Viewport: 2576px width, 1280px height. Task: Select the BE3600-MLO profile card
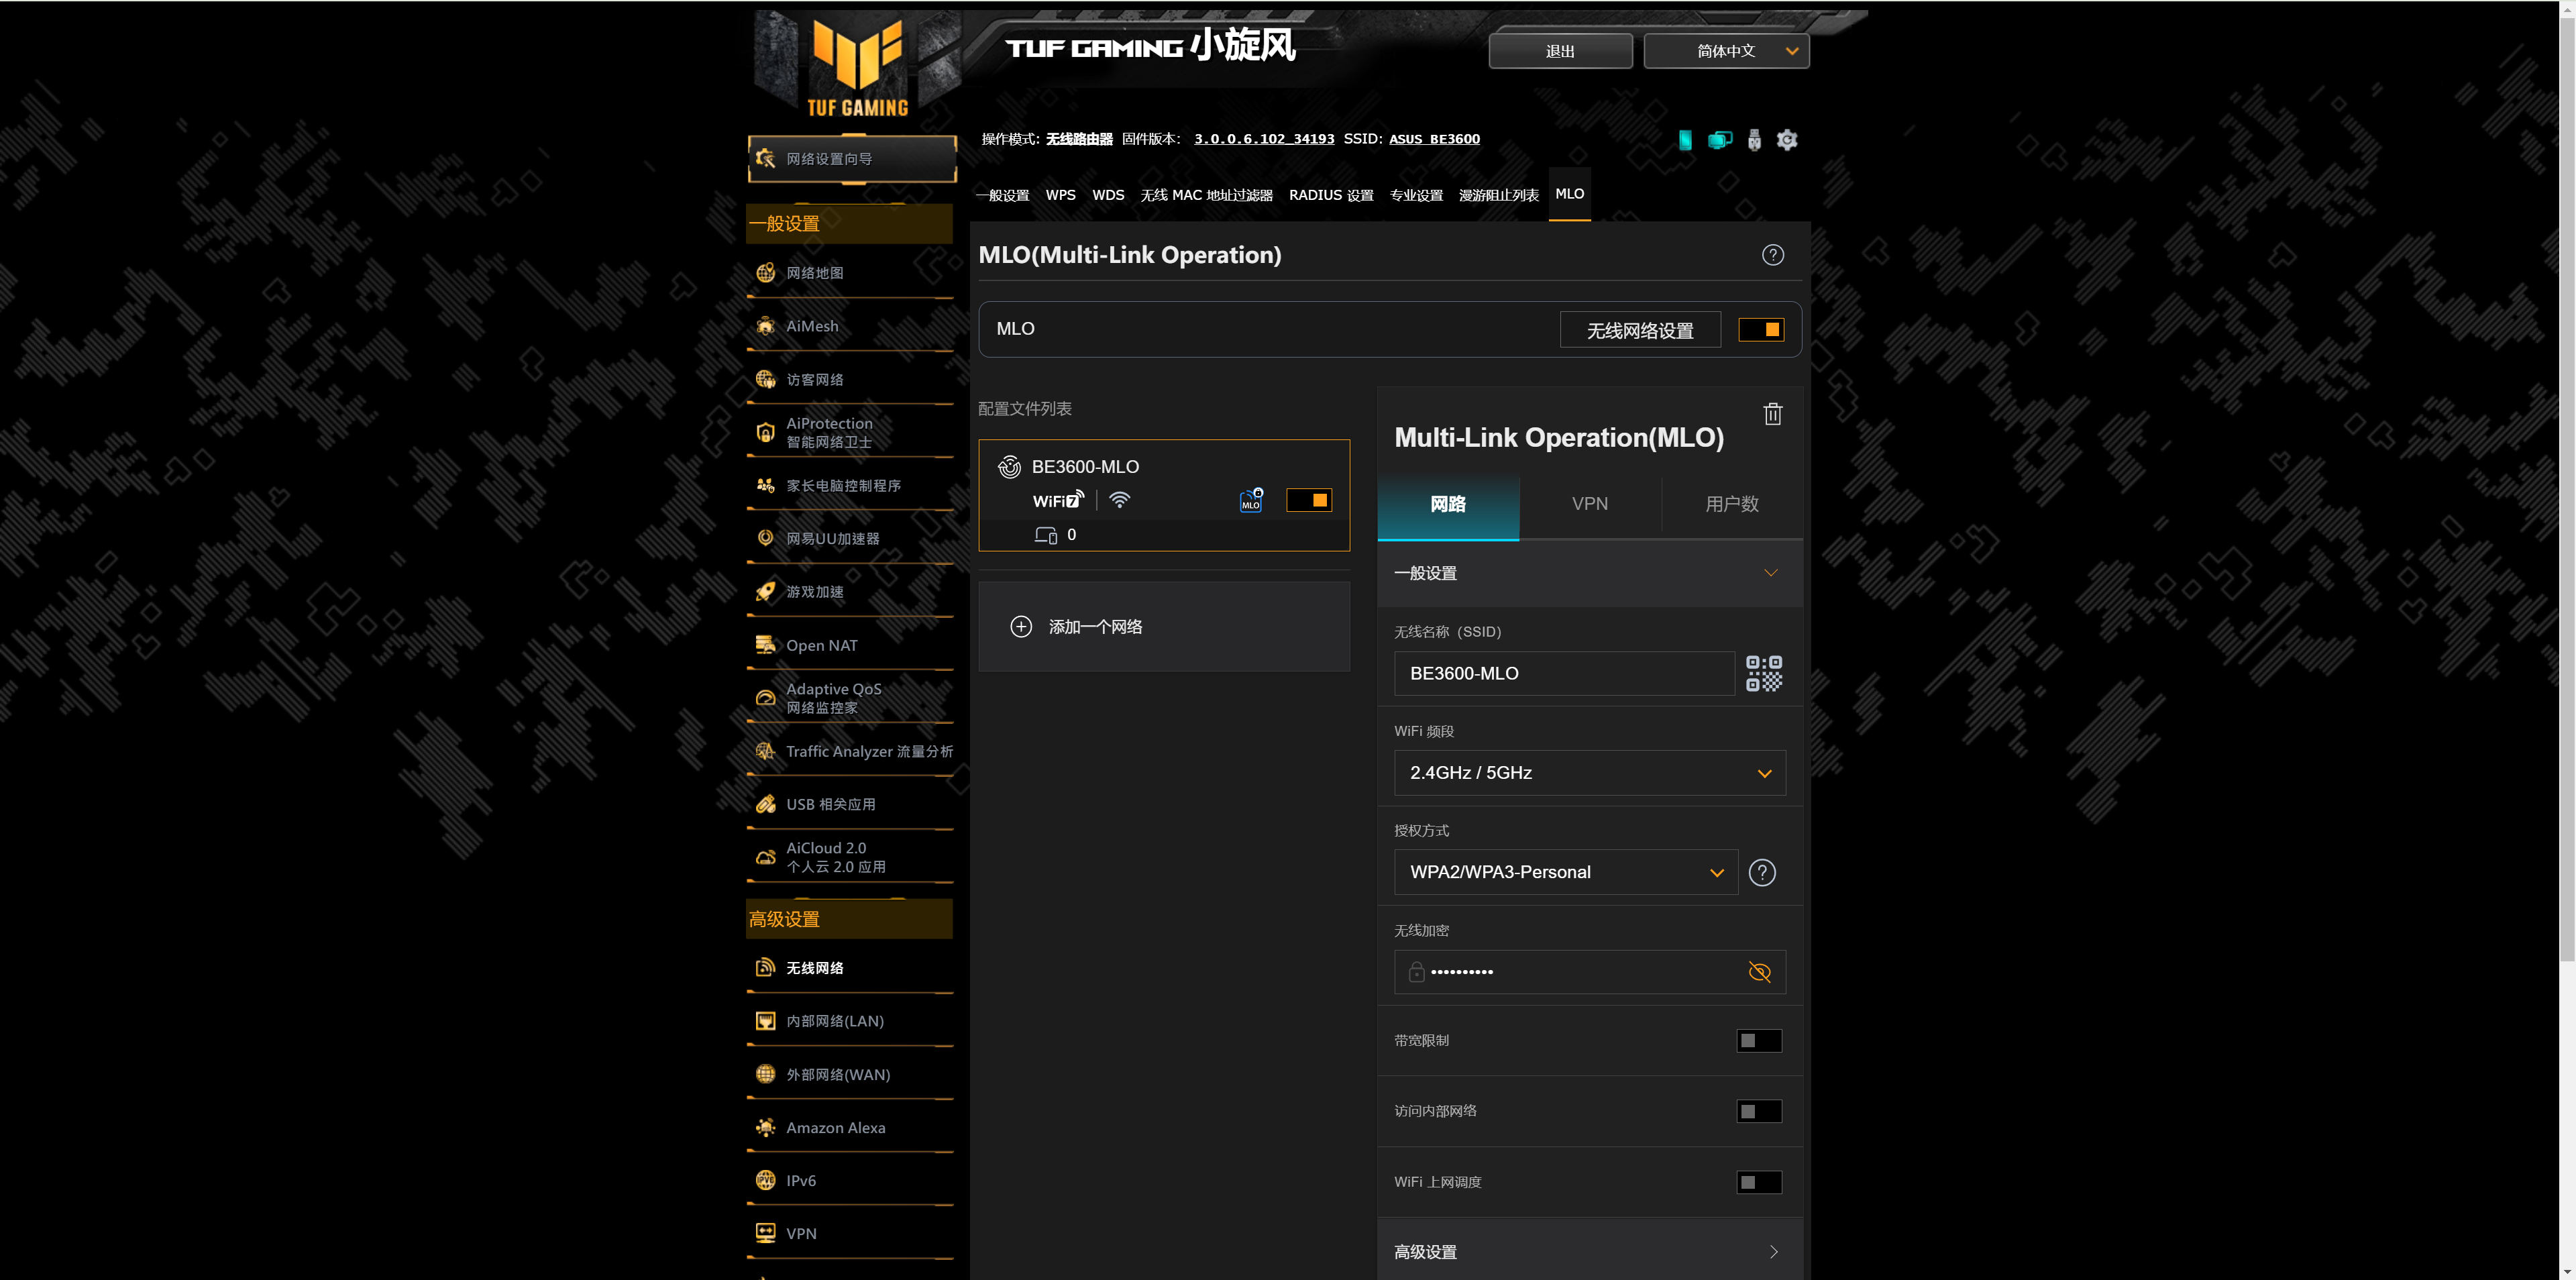pos(1164,495)
